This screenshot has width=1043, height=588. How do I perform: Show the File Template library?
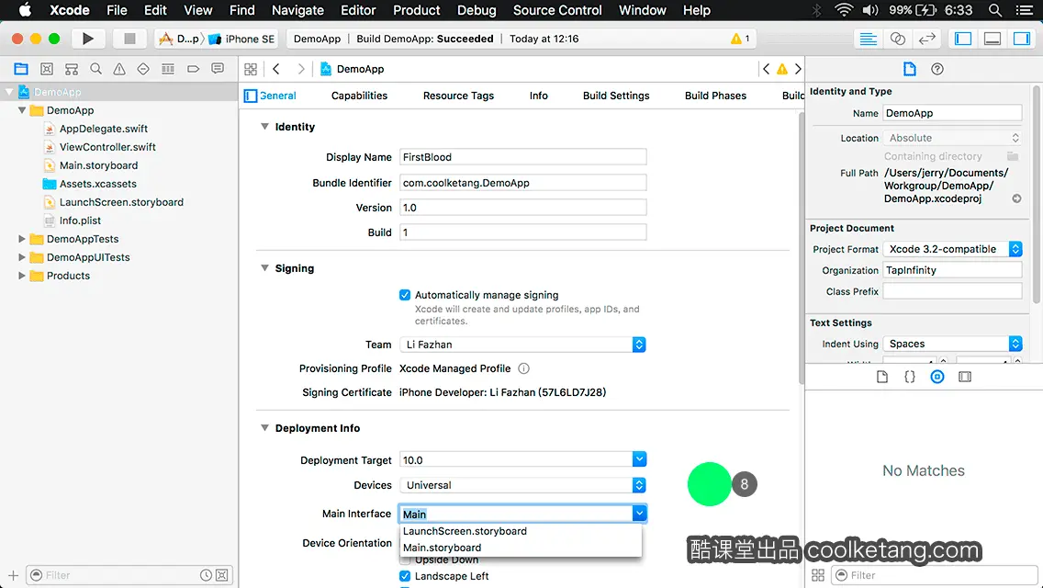(x=882, y=377)
